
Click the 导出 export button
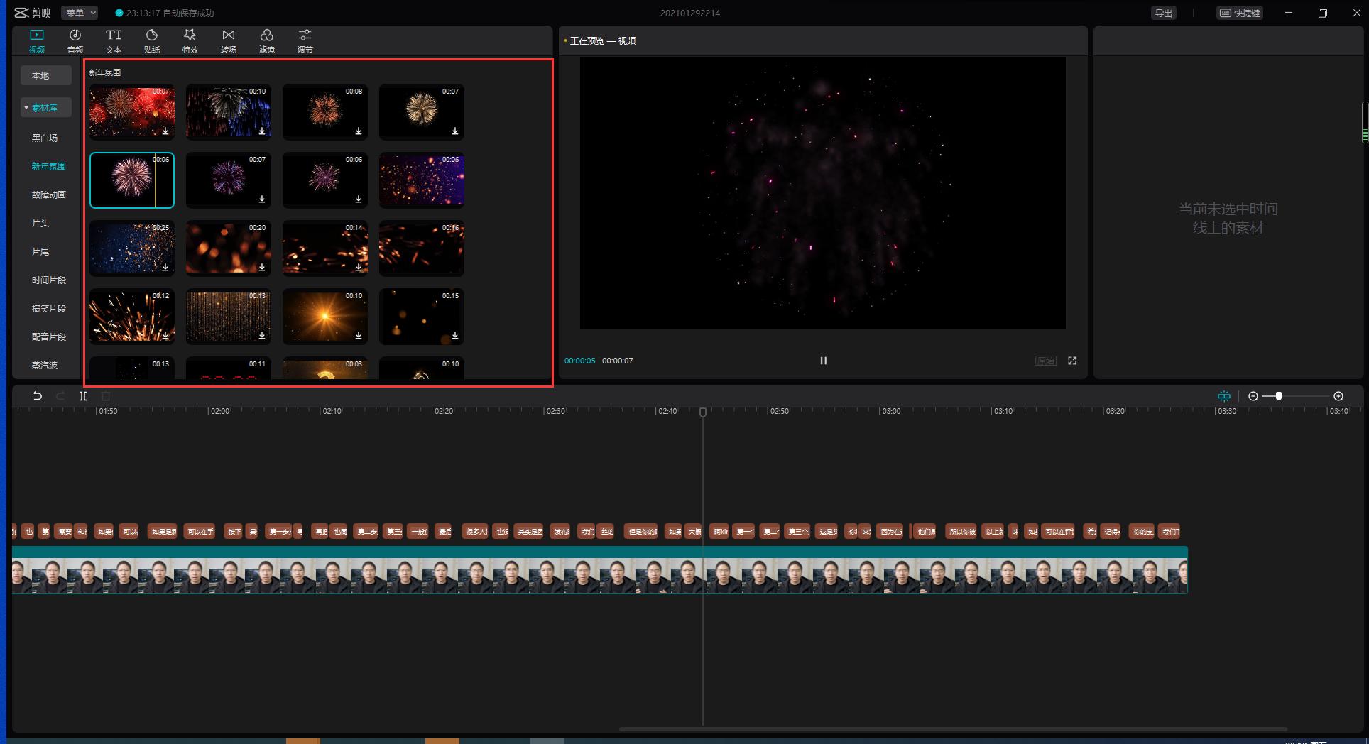tap(1163, 13)
